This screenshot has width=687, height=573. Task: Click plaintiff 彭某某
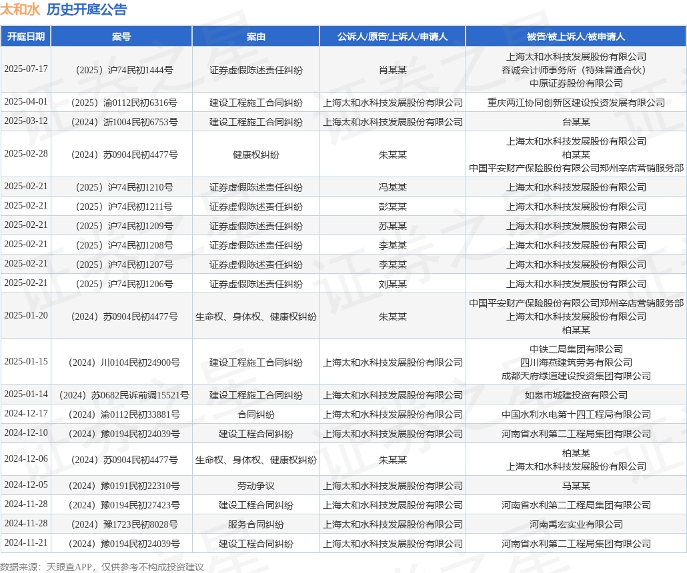393,207
